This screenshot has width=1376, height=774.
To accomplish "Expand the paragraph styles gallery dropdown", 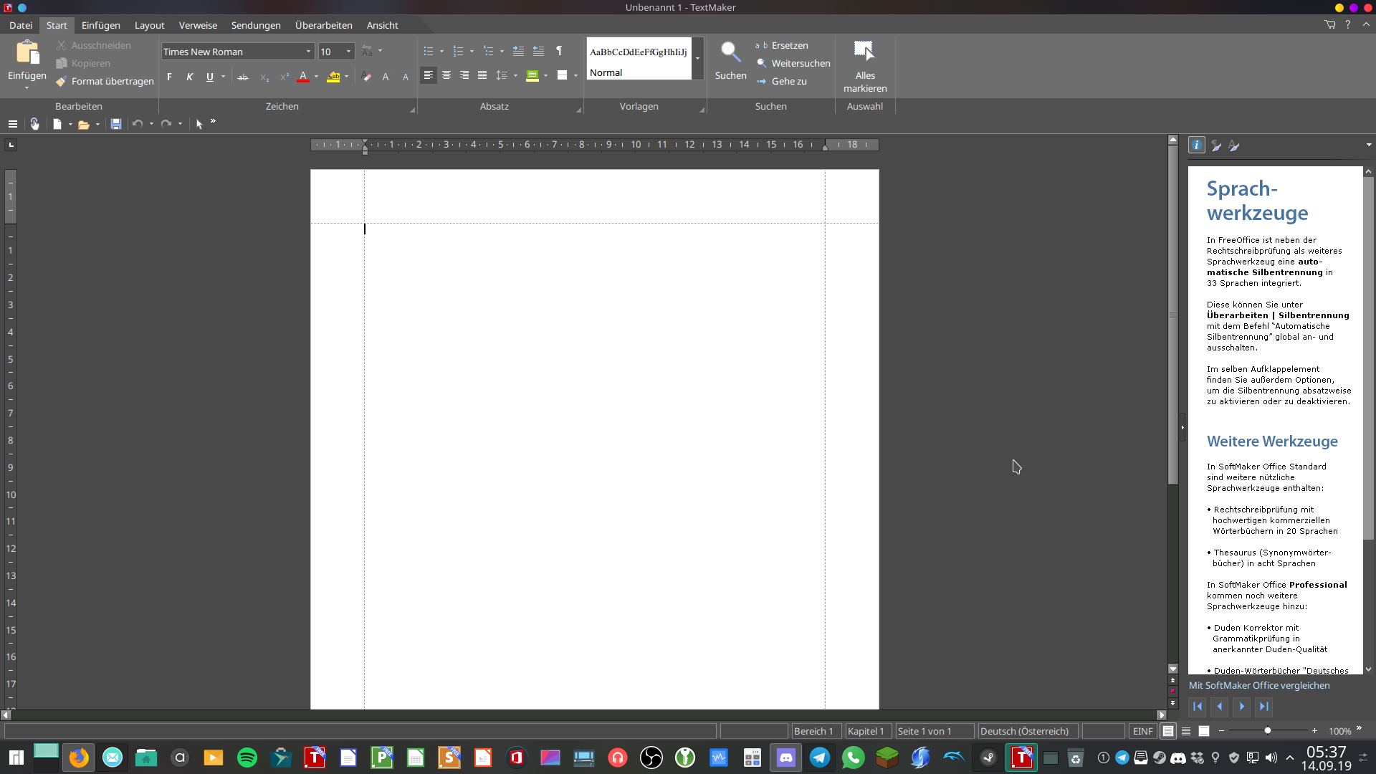I will pyautogui.click(x=697, y=59).
